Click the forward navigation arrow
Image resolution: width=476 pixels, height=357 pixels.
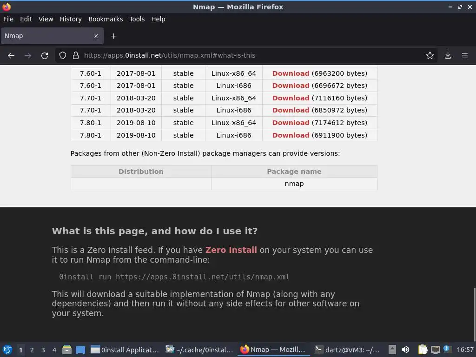(x=28, y=56)
